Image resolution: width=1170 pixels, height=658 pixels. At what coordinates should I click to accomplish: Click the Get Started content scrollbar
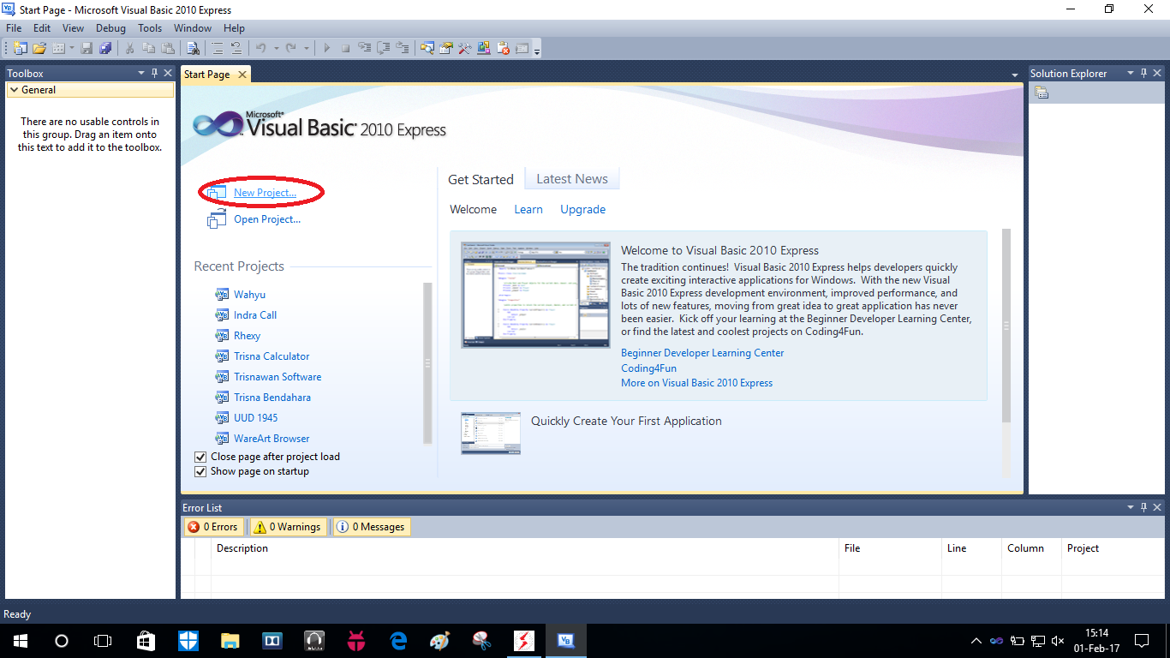point(1006,326)
